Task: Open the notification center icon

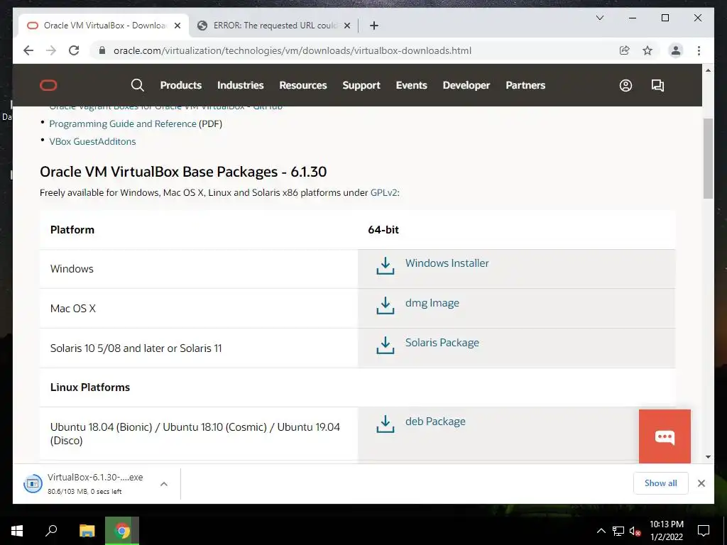Action: click(704, 531)
